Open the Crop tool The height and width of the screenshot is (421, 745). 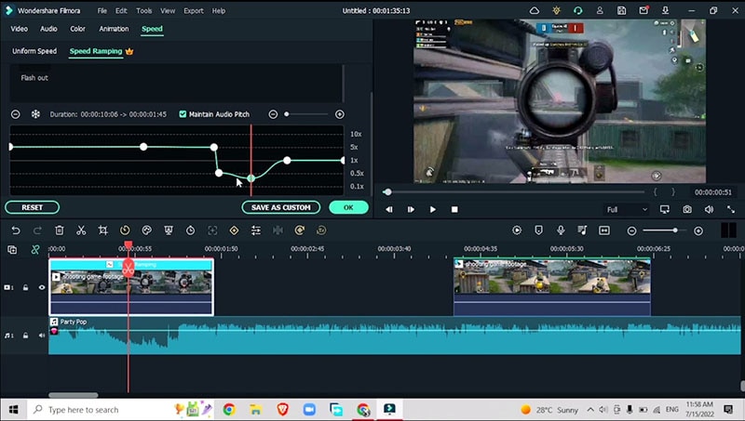click(x=102, y=230)
